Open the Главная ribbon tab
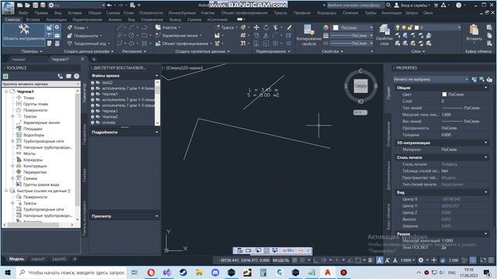The height and width of the screenshot is (279, 497). point(12,19)
